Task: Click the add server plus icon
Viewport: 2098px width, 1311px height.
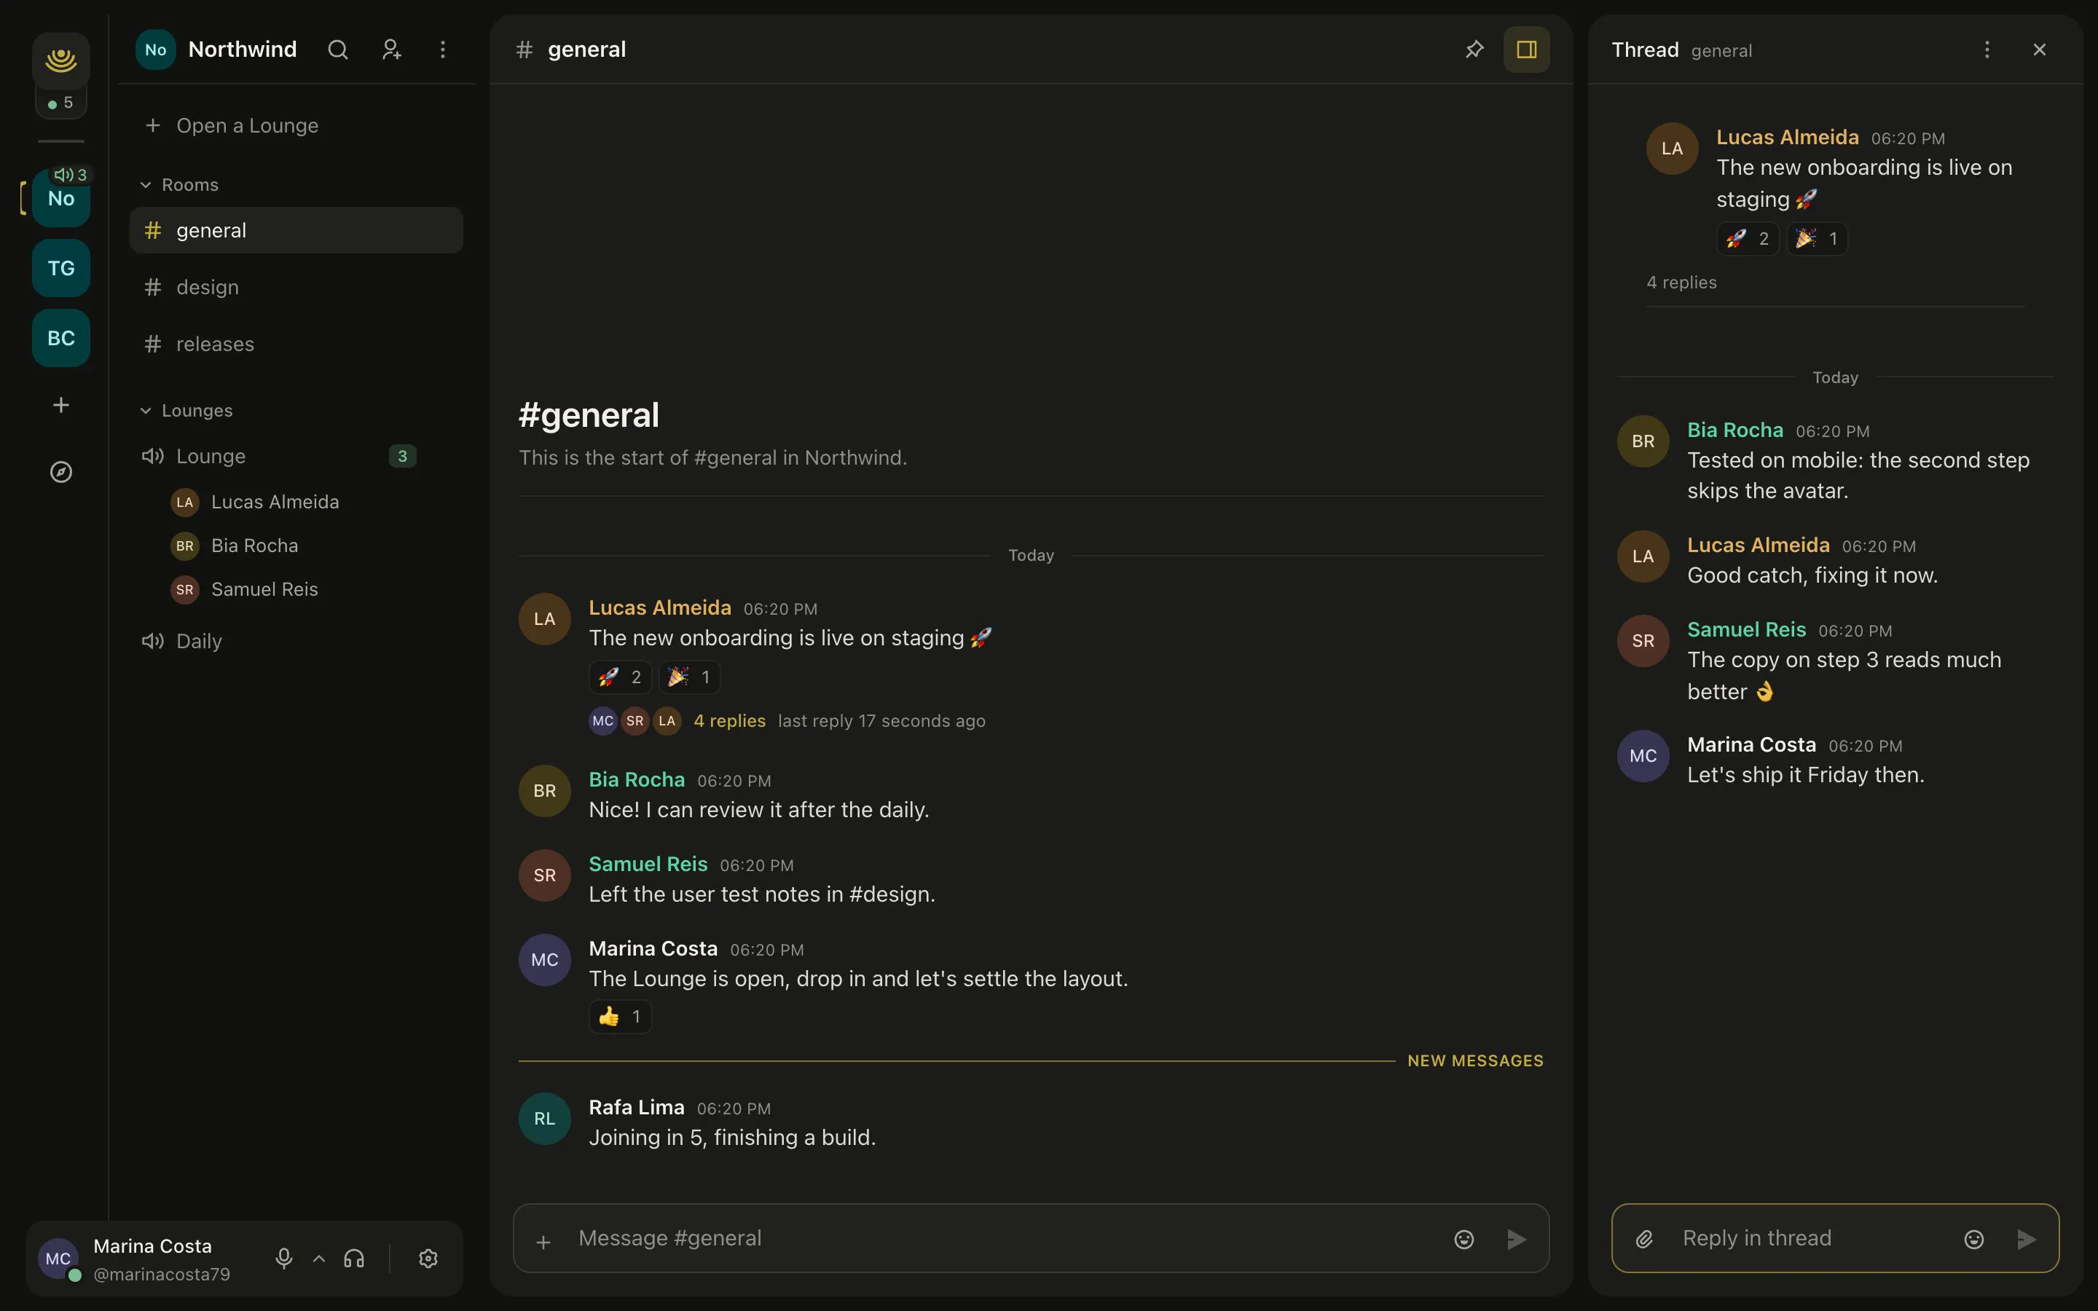Action: click(60, 405)
